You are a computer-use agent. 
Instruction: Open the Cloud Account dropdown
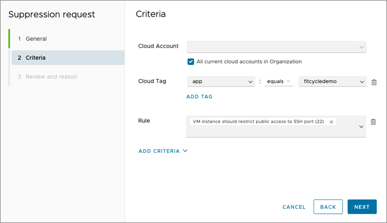click(x=276, y=47)
